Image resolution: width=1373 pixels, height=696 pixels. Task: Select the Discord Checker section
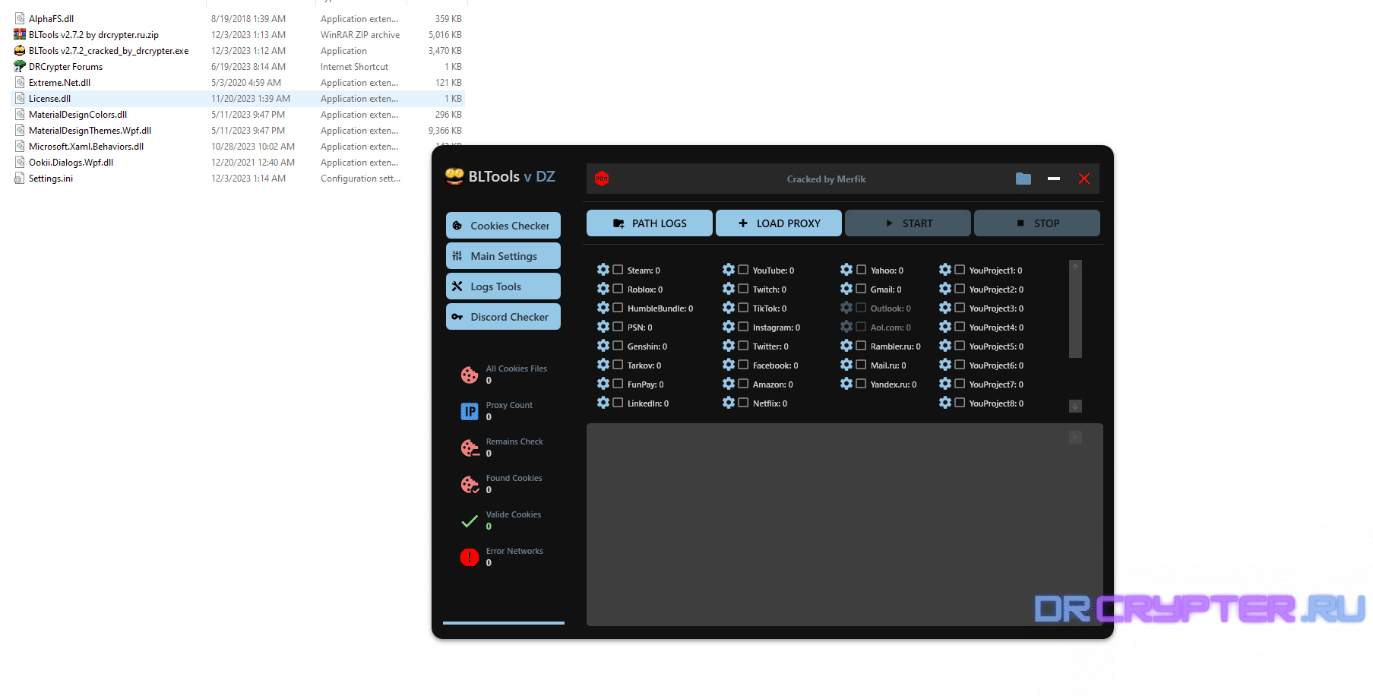coord(503,317)
